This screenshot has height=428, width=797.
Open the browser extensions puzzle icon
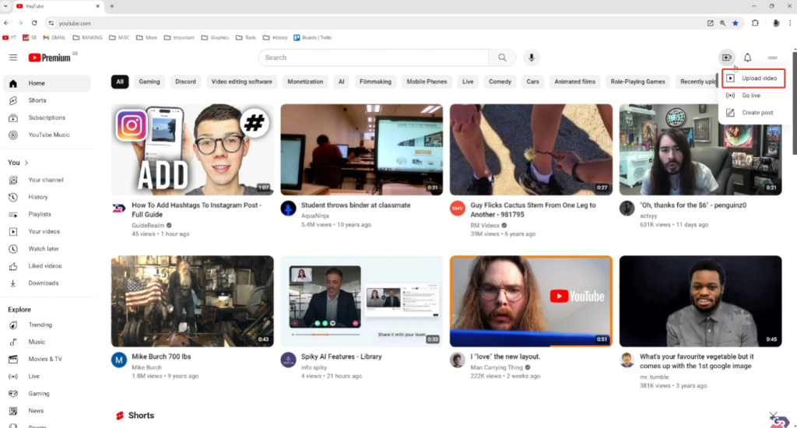[755, 23]
